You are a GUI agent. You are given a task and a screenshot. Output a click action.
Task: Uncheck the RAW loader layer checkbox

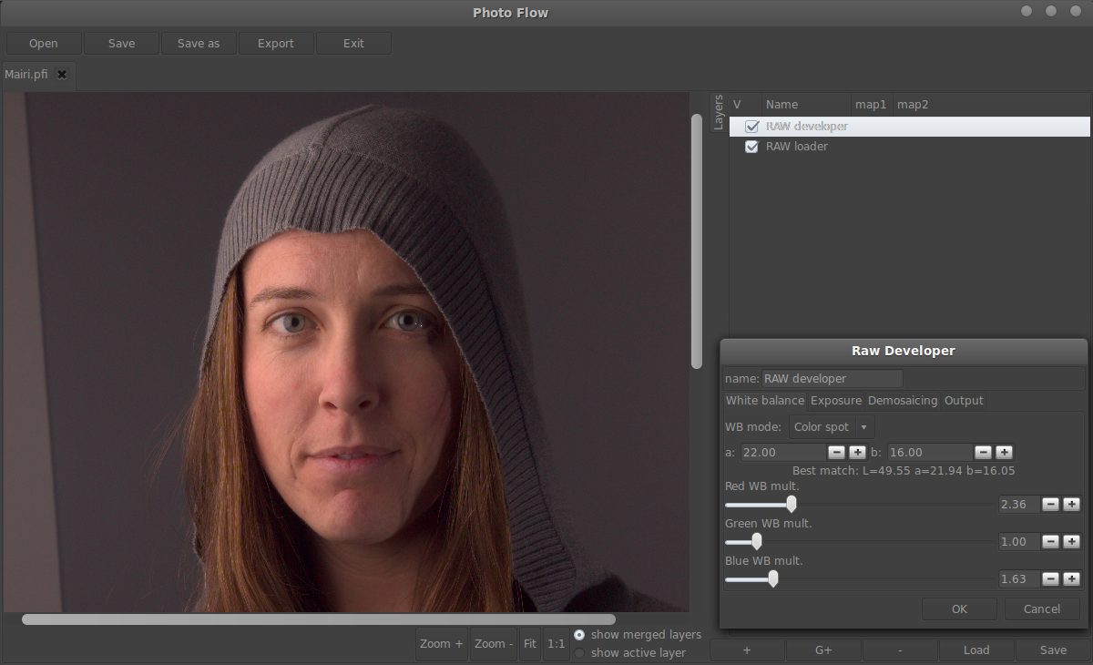point(751,147)
